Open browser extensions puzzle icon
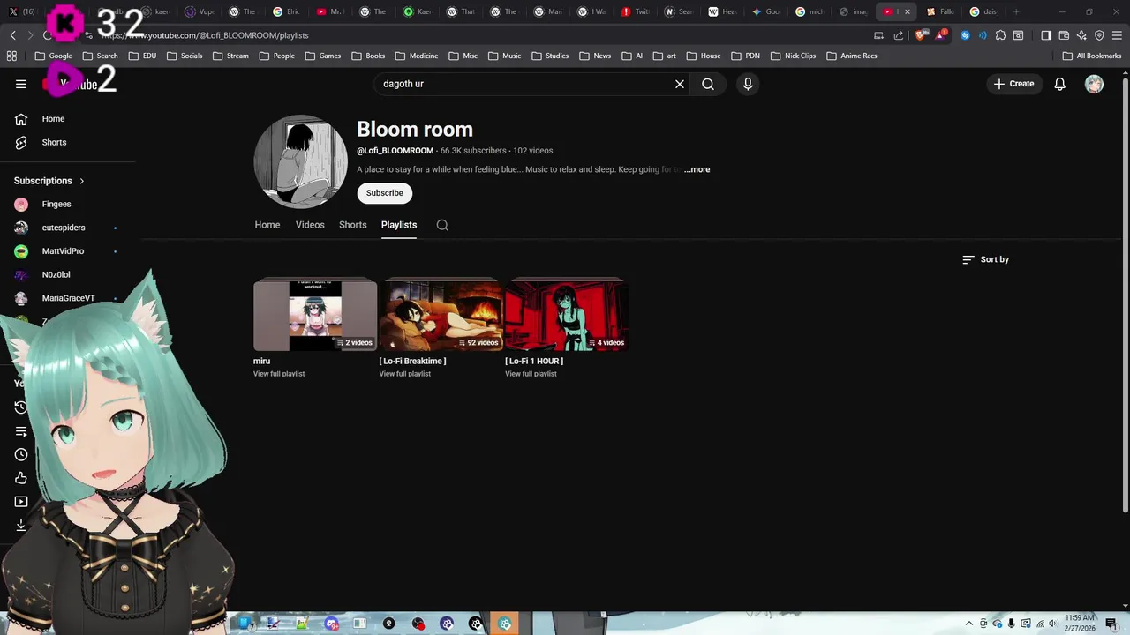This screenshot has width=1130, height=635. pos(1000,35)
